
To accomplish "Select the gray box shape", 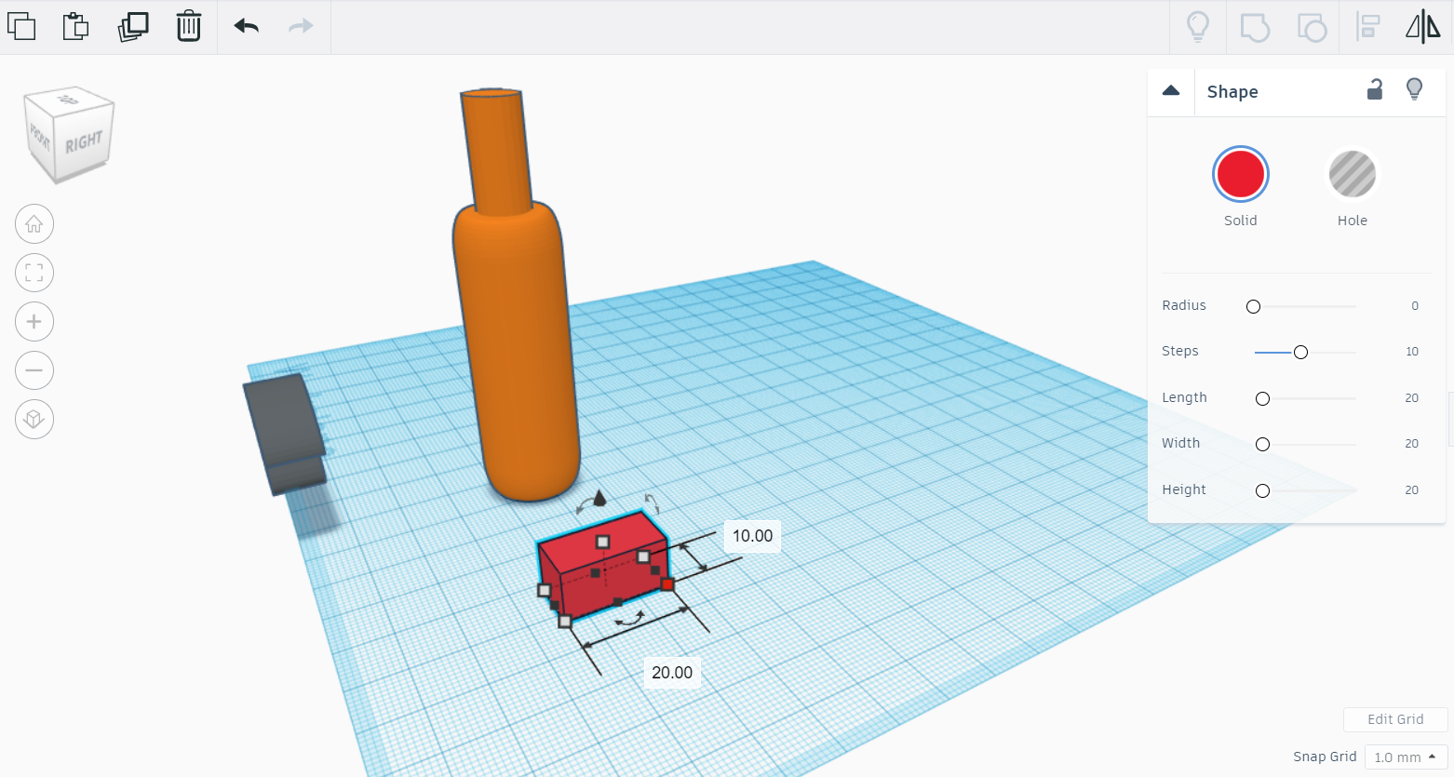I will click(285, 433).
